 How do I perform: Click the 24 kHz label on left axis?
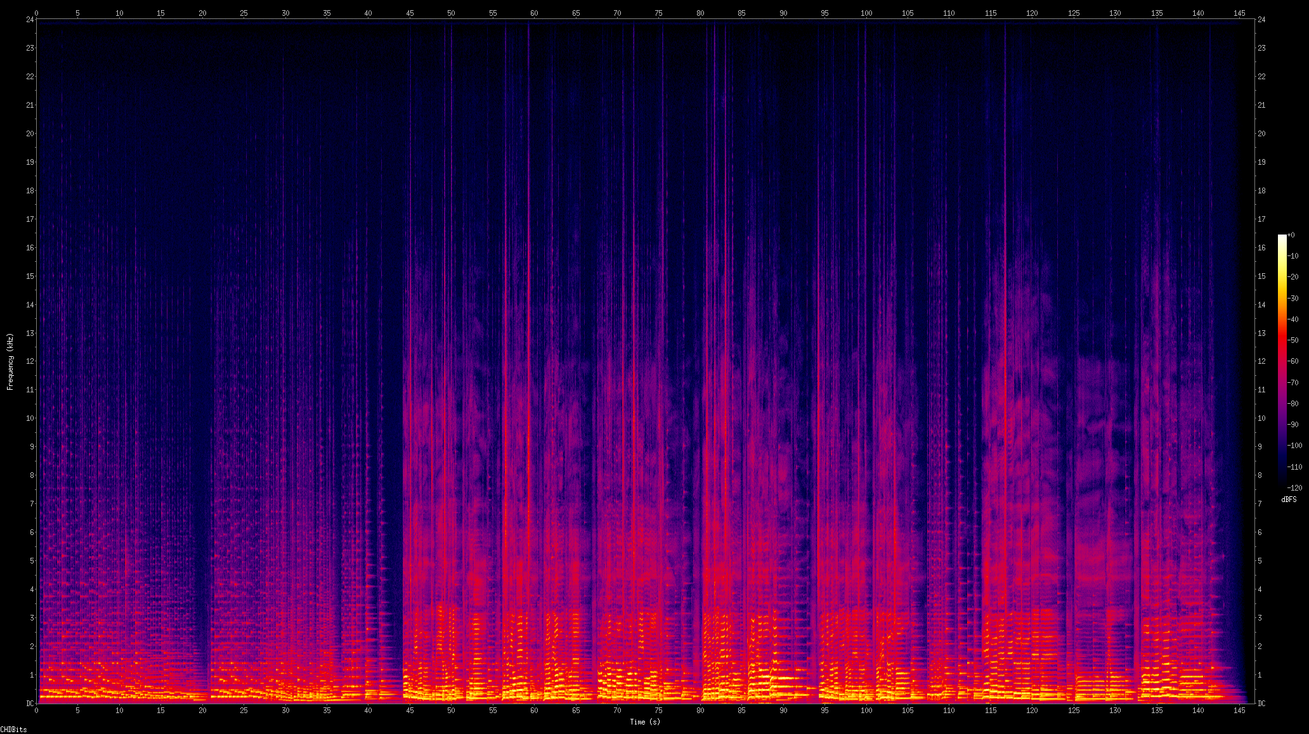30,20
